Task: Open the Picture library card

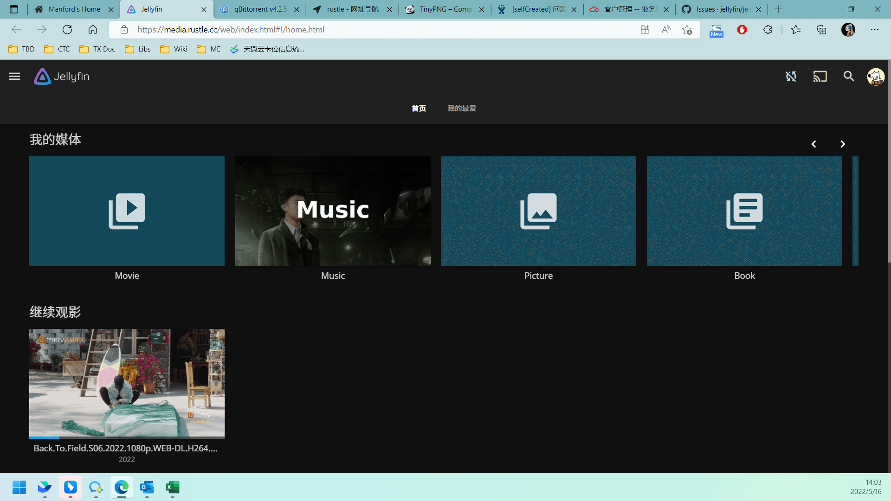Action: [538, 211]
